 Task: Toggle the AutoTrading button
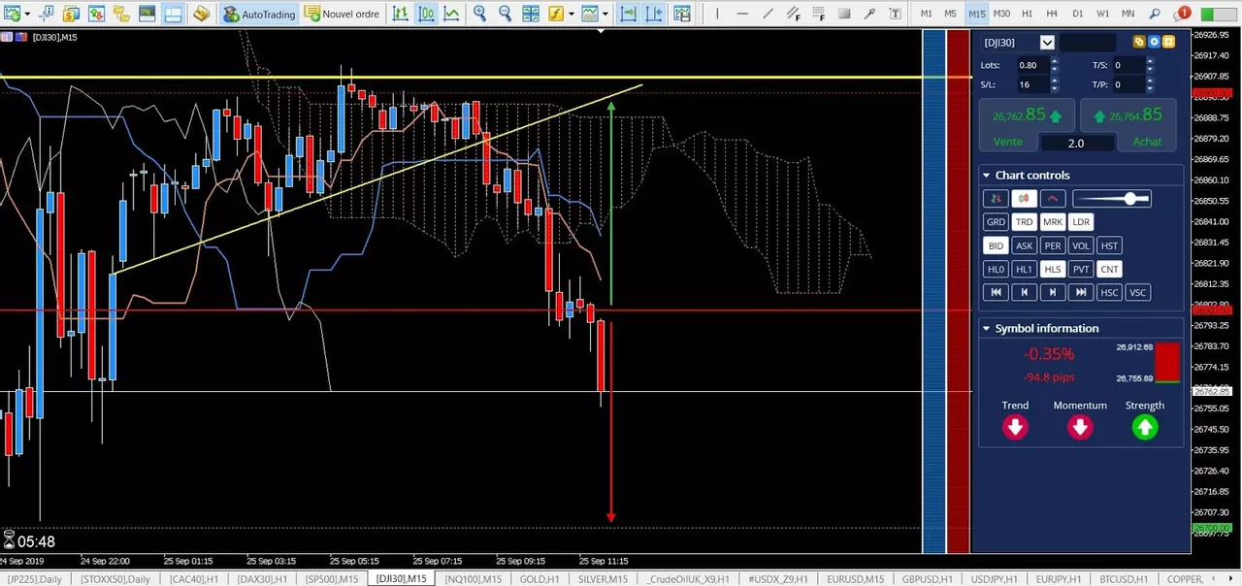pyautogui.click(x=259, y=14)
